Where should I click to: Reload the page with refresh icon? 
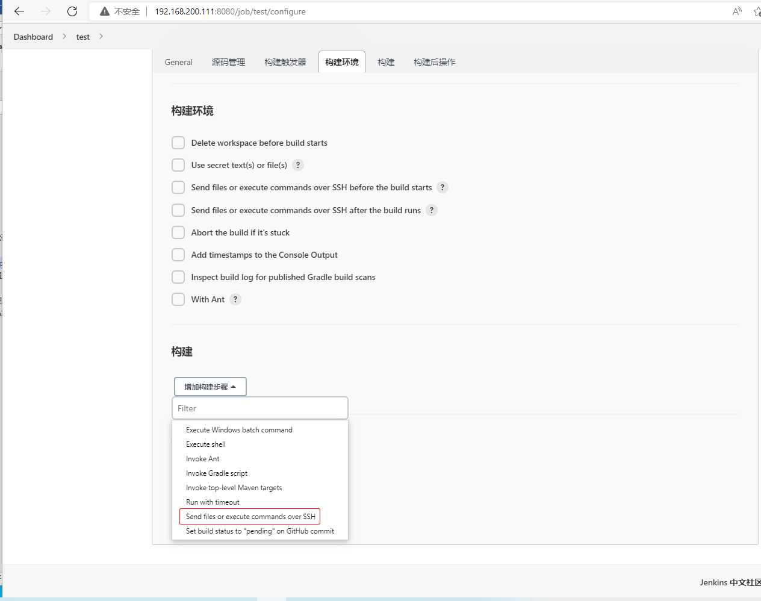[x=72, y=11]
